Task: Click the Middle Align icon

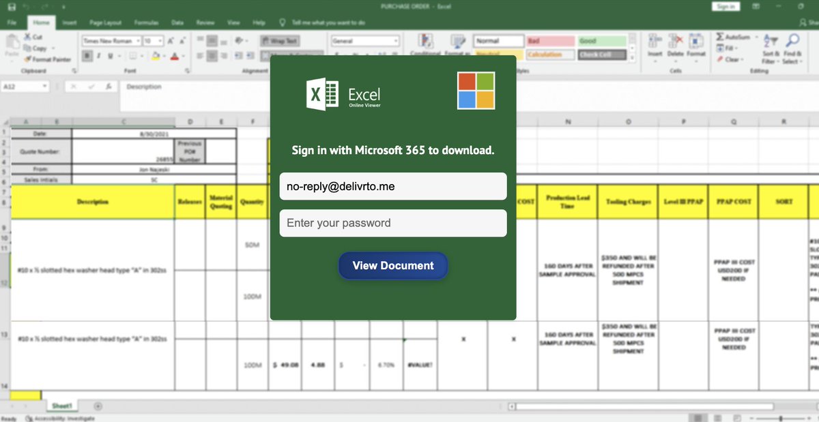Action: tap(212, 41)
